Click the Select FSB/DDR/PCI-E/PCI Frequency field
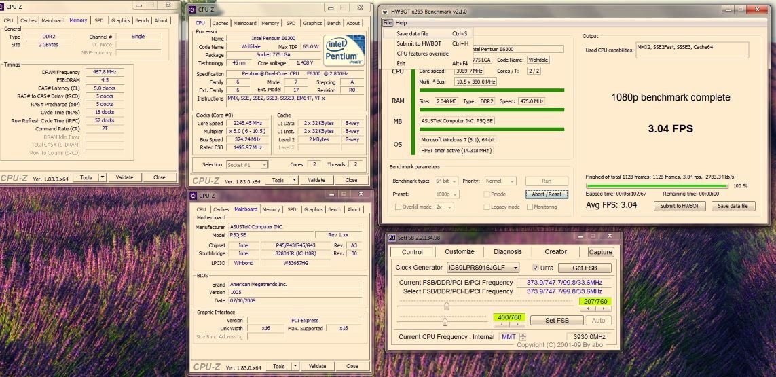776x377 pixels. click(x=564, y=292)
